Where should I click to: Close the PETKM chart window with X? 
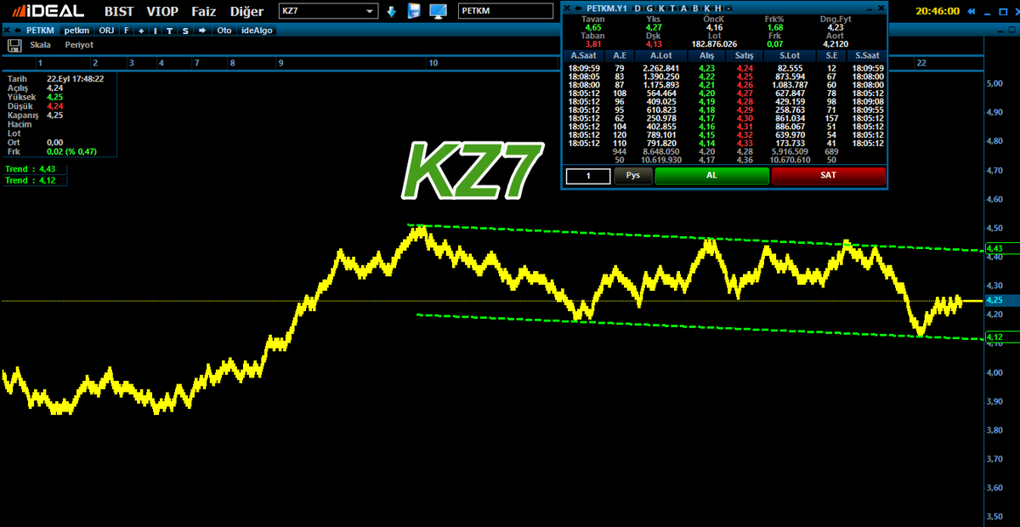[8, 30]
